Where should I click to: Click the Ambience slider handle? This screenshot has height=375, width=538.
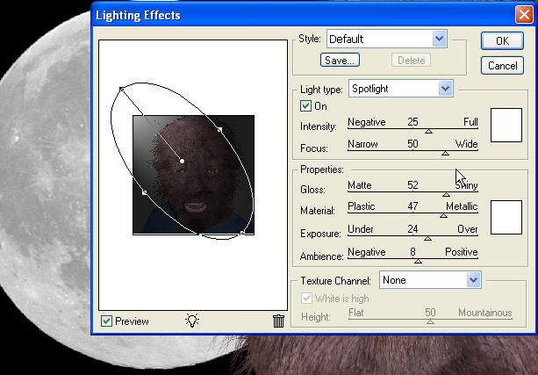pos(418,262)
